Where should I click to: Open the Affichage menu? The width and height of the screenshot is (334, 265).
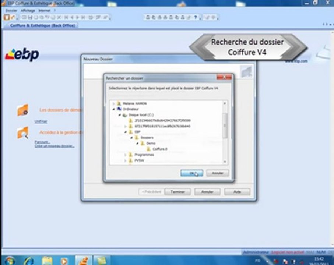(28, 10)
